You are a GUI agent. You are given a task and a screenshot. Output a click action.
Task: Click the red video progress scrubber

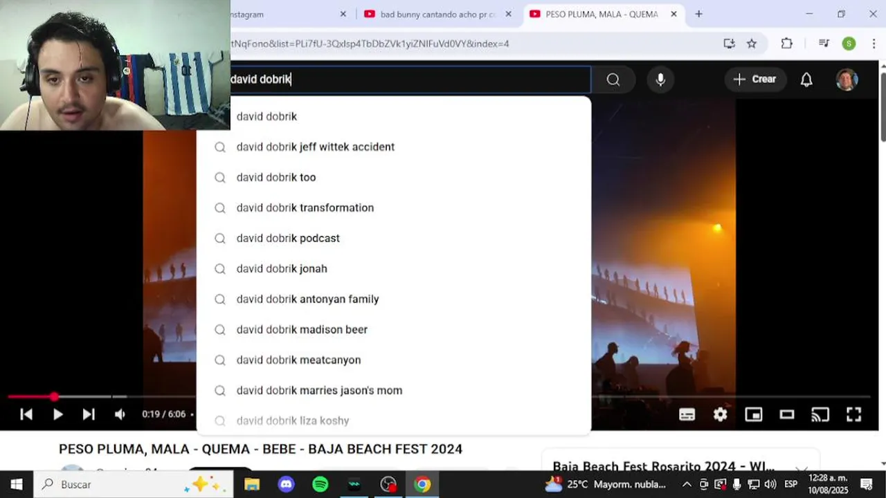(54, 397)
